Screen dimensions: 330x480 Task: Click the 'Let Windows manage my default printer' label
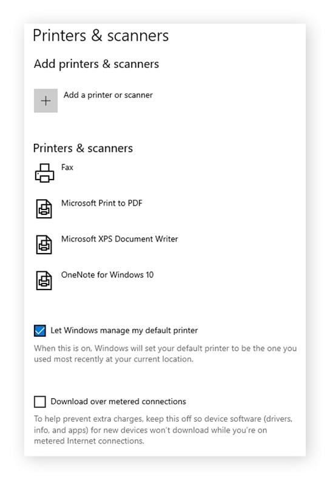pos(124,331)
